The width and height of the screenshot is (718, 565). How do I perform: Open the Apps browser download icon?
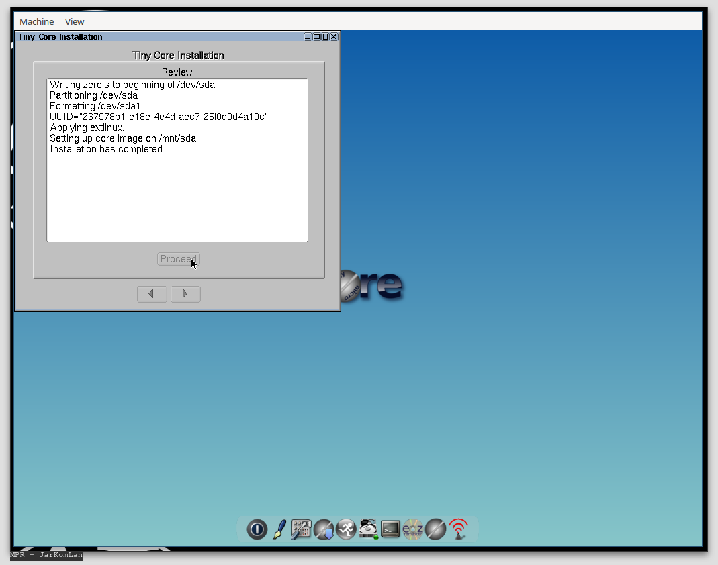click(x=323, y=529)
